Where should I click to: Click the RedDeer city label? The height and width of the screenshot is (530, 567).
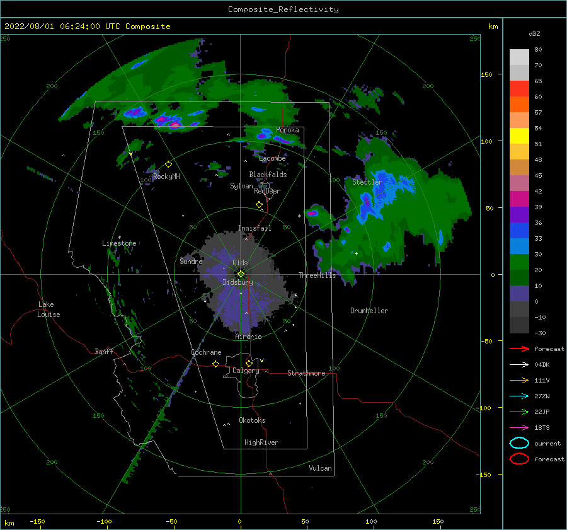pyautogui.click(x=267, y=191)
